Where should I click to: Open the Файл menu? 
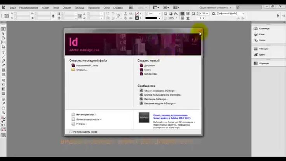click(x=13, y=8)
